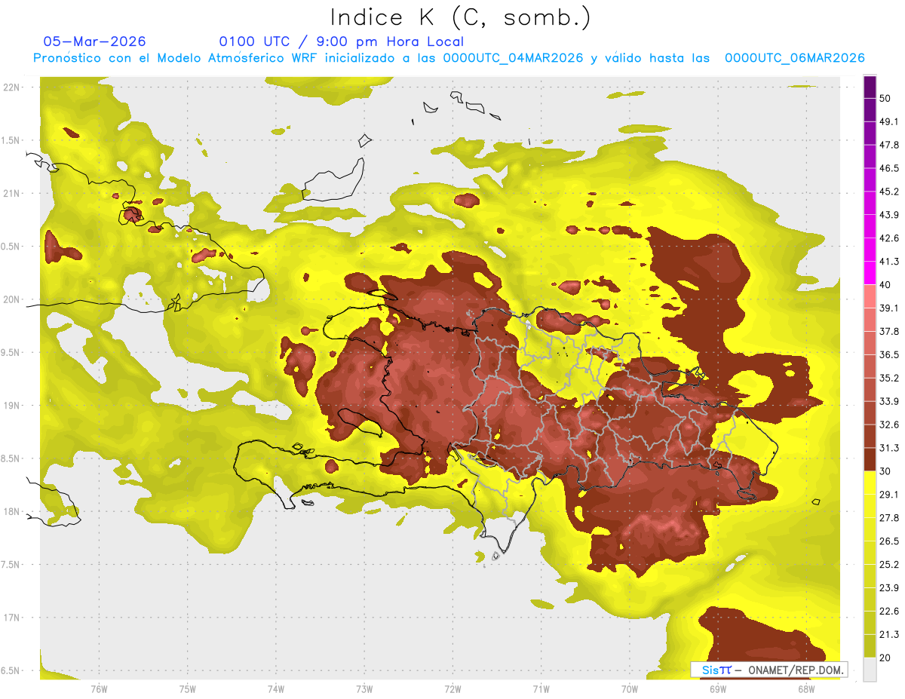
Task: Click the "72W" longitude axis label
Action: point(452,688)
